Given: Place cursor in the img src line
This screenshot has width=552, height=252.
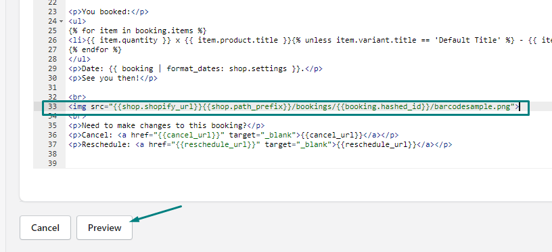Looking at the screenshot, I should tap(294, 106).
